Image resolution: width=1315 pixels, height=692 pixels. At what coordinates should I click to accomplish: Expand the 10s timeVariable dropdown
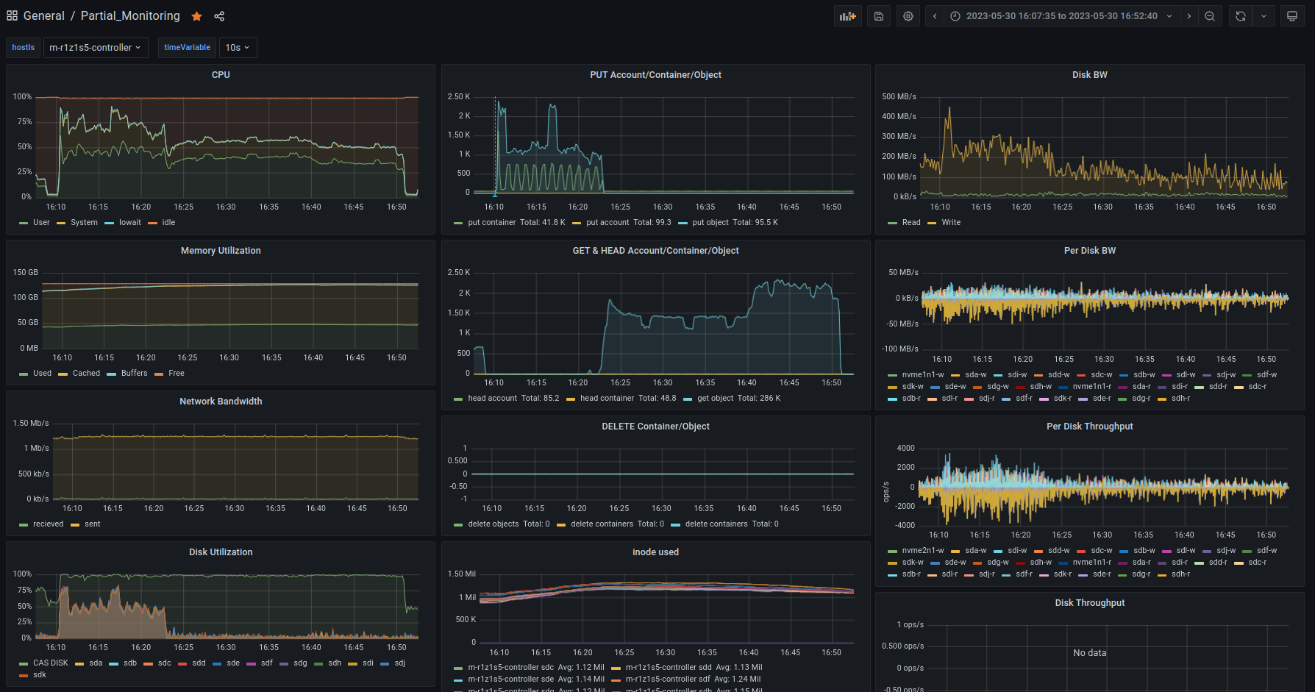[x=237, y=48]
